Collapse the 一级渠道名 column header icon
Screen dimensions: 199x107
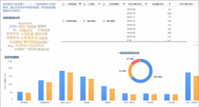63,4
